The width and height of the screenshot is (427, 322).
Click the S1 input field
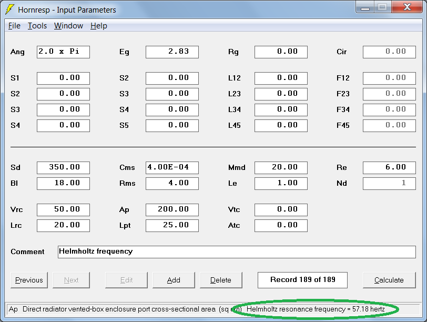pyautogui.click(x=63, y=78)
